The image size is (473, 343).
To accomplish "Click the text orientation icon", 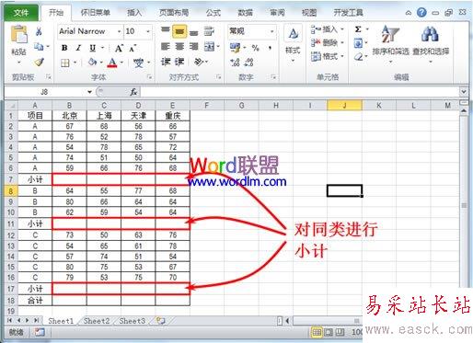I will pos(199,62).
